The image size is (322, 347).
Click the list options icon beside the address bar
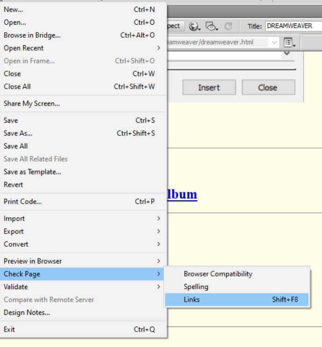pos(290,42)
